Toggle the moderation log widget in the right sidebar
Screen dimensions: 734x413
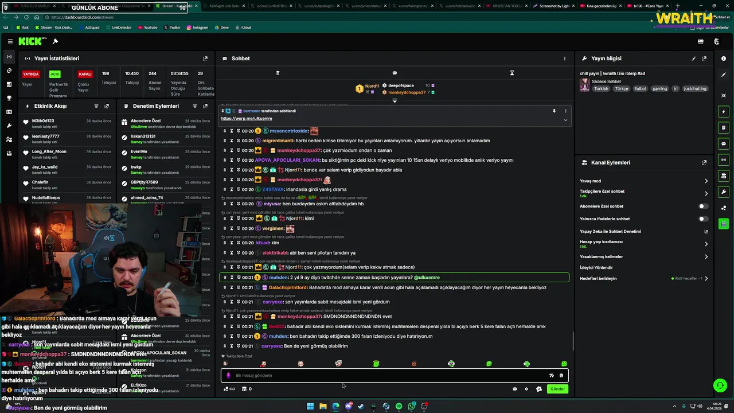pos(724,127)
